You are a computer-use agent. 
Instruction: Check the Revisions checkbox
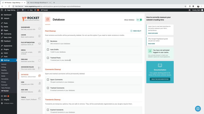point(48,41)
